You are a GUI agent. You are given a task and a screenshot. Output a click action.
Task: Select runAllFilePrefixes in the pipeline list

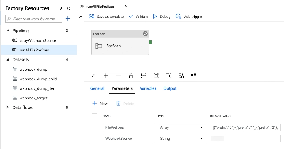34,50
